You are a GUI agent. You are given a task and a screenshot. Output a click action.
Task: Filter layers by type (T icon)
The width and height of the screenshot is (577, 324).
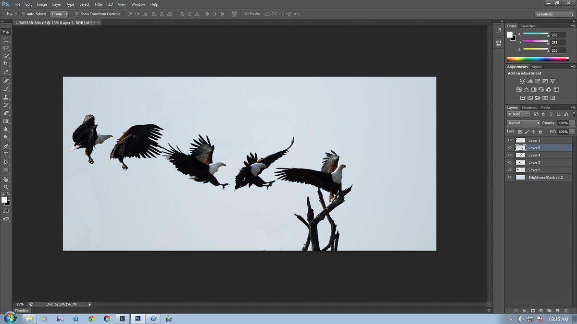coord(551,114)
